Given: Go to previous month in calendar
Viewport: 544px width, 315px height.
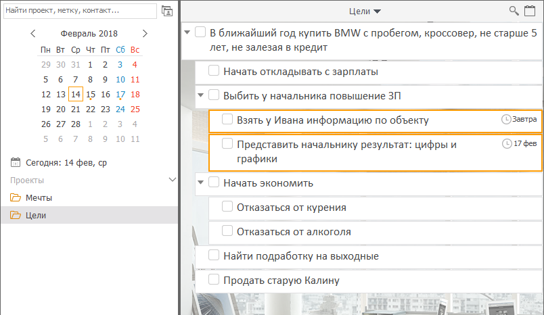Looking at the screenshot, I should 33,34.
